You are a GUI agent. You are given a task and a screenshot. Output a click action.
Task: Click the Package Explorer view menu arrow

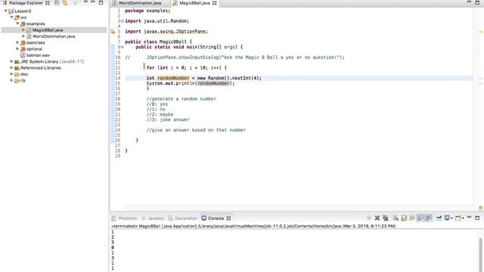pyautogui.click(x=85, y=2)
